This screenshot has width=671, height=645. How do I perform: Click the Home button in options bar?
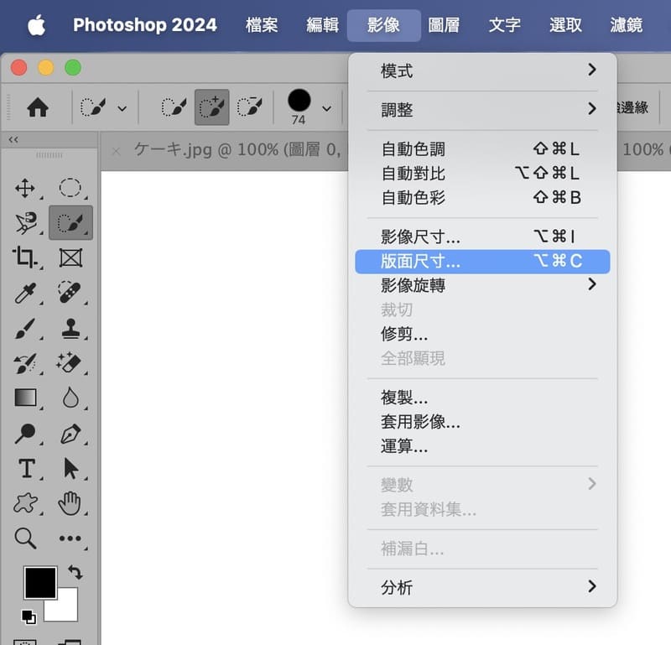[38, 107]
